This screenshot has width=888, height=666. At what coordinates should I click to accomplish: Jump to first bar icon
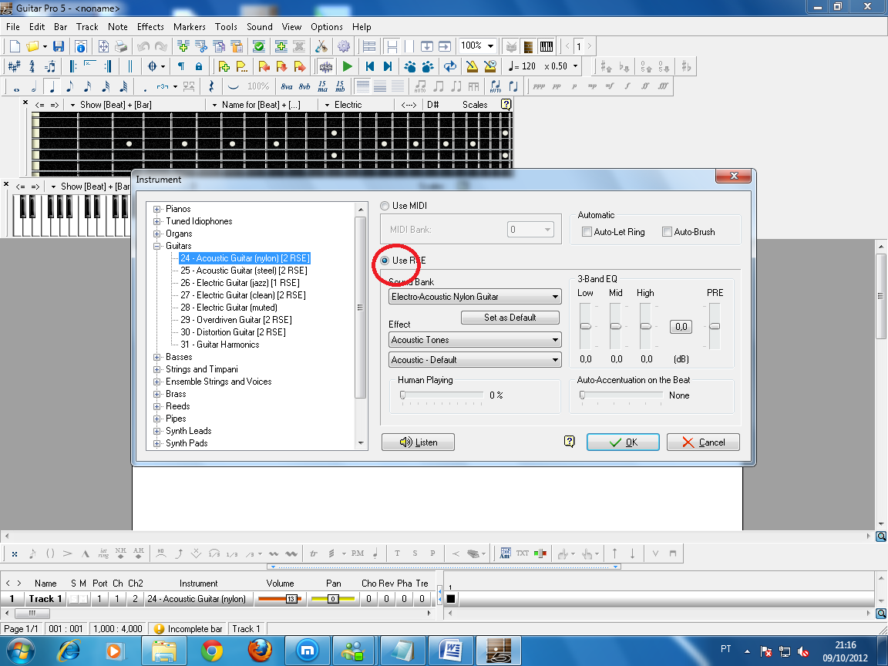(x=370, y=67)
